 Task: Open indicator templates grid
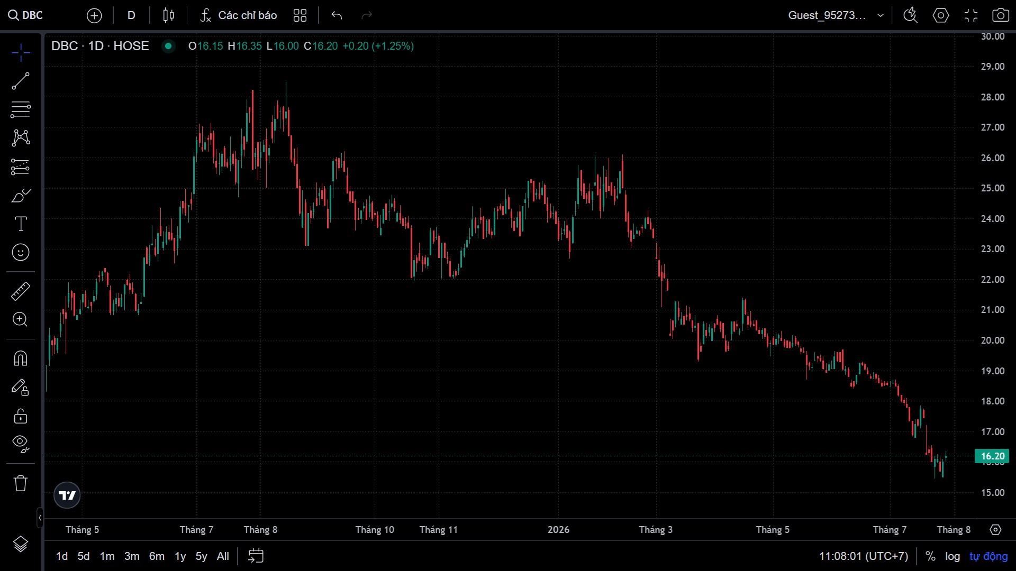coord(300,15)
